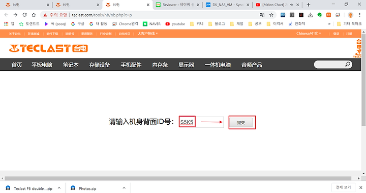This screenshot has width=366, height=193.
Task: Open the 存储设备 menu item
Action: pyautogui.click(x=100, y=65)
